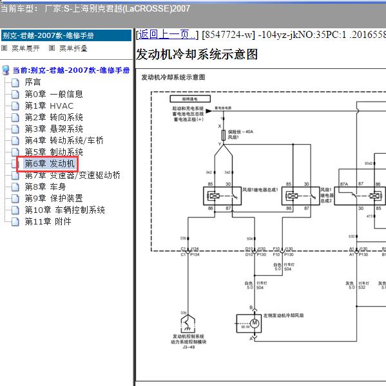Click 菜单展开 to expand the menu

tap(25, 48)
